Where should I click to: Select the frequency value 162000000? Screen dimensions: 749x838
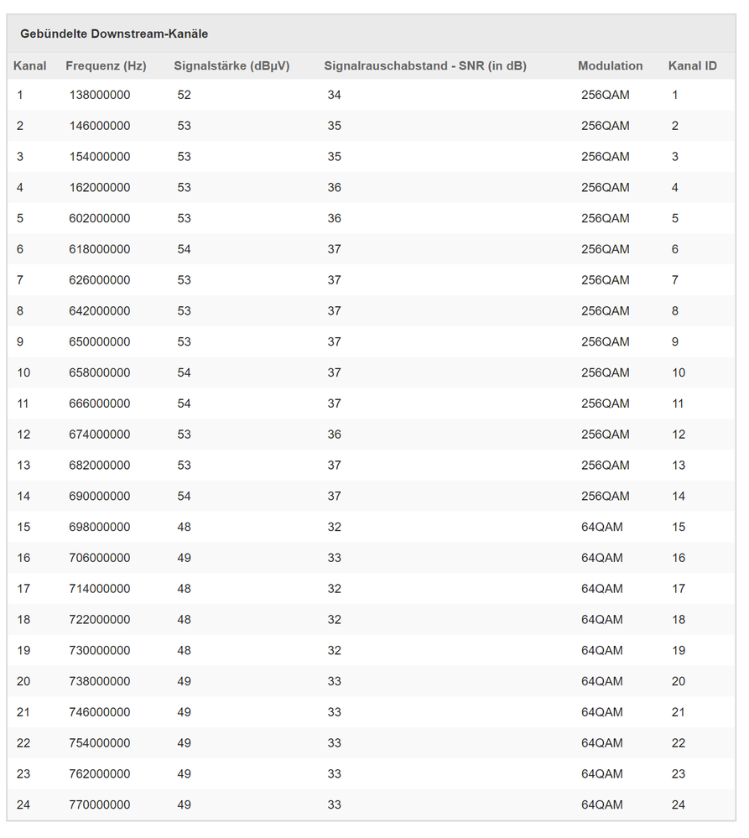pyautogui.click(x=100, y=188)
